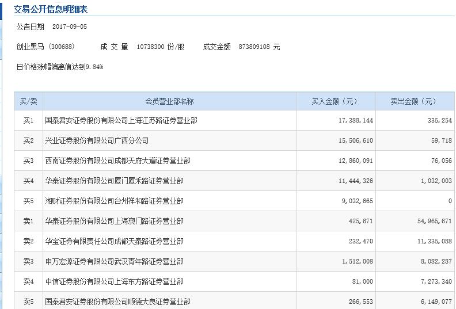Image resolution: width=456 pixels, height=309 pixels.
Task: Click 中信证券上海东方路证券营业部 name
Action: coord(115,281)
